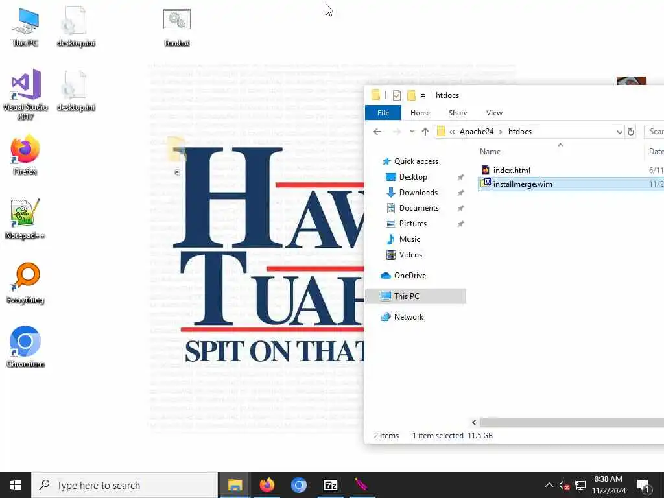664x498 pixels.
Task: Select This PC in navigation pane
Action: (416, 296)
